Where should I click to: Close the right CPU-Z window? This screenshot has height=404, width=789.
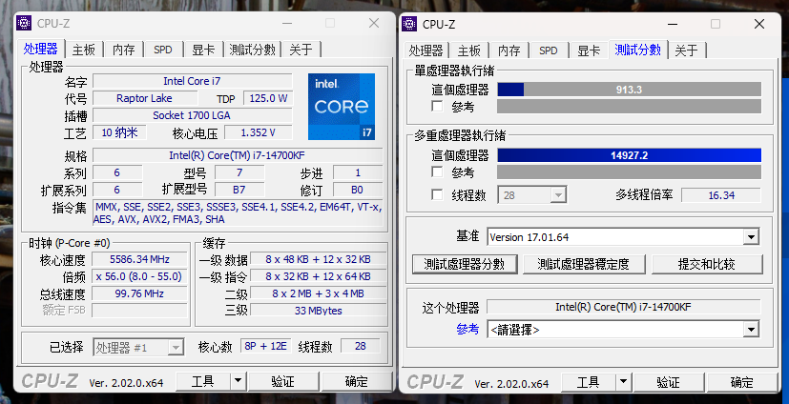tap(759, 24)
